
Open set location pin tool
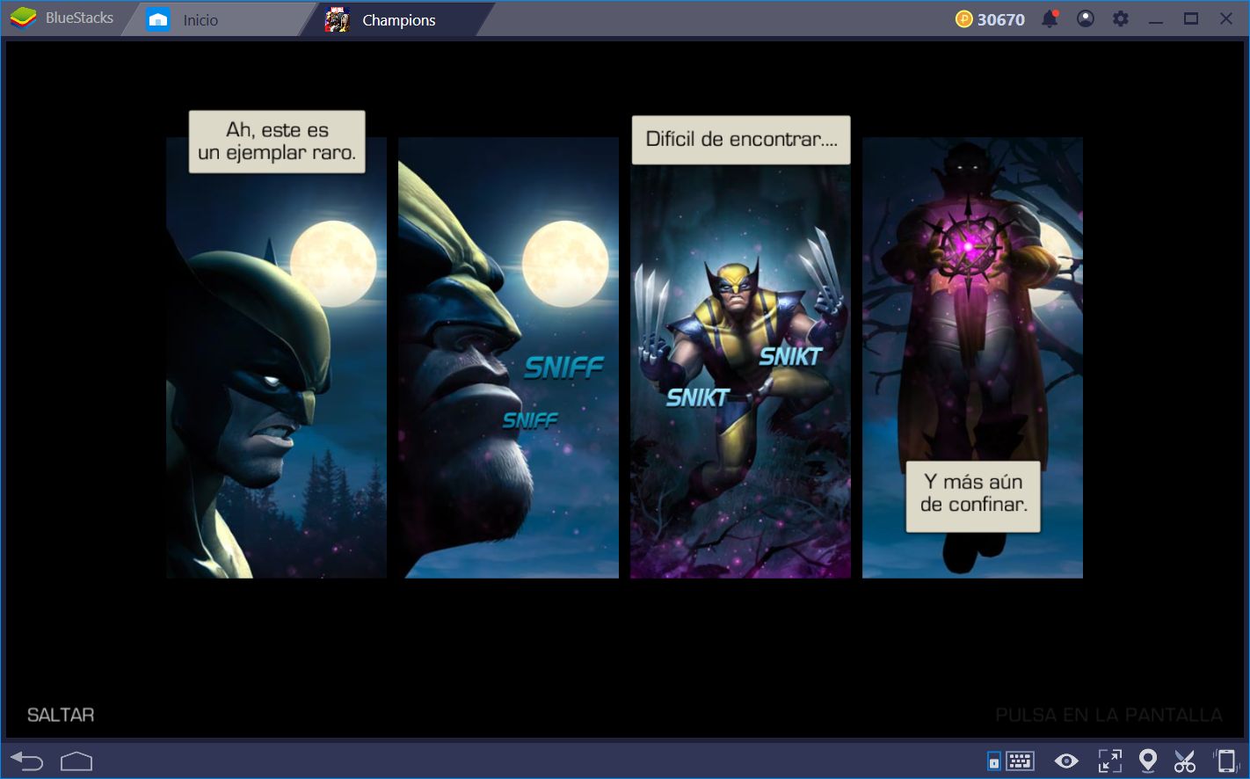(1147, 761)
